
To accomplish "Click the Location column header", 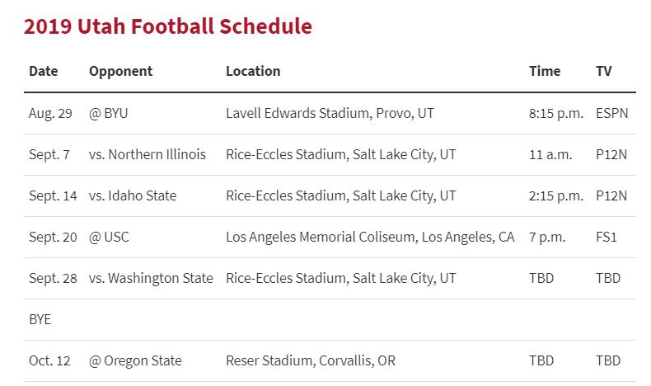I will pyautogui.click(x=253, y=71).
